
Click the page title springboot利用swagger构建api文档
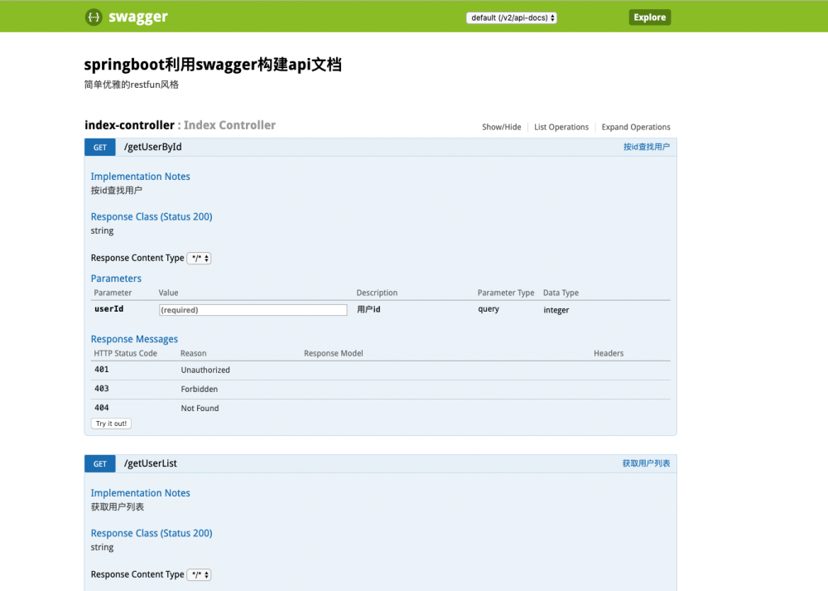tap(213, 65)
